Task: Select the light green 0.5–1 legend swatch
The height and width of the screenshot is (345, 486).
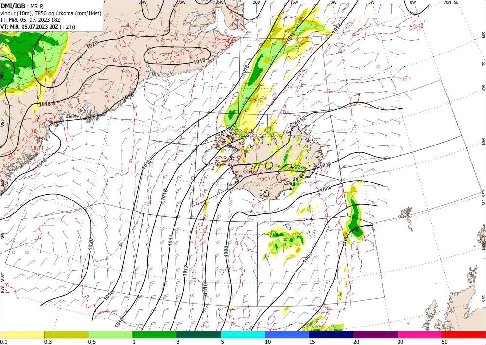Action: click(x=110, y=334)
